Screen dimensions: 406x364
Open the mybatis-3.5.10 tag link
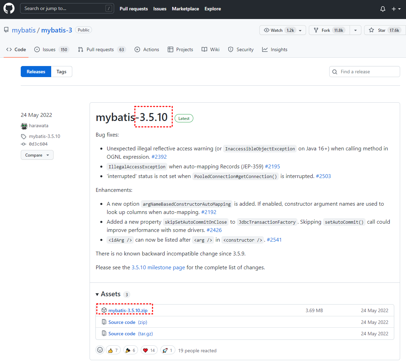[45, 136]
